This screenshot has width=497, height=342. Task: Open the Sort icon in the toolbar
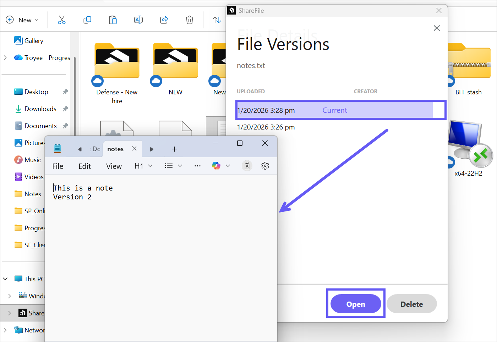217,20
